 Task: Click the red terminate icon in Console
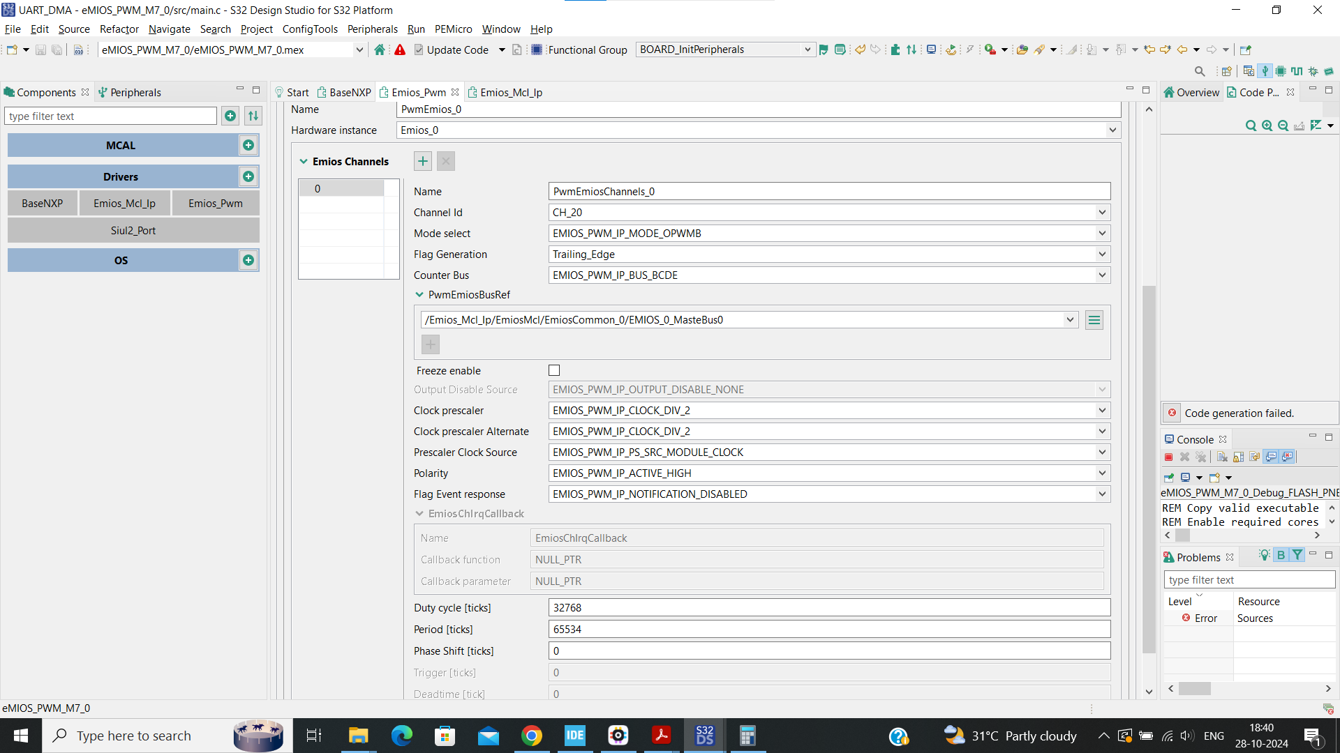[x=1168, y=457]
